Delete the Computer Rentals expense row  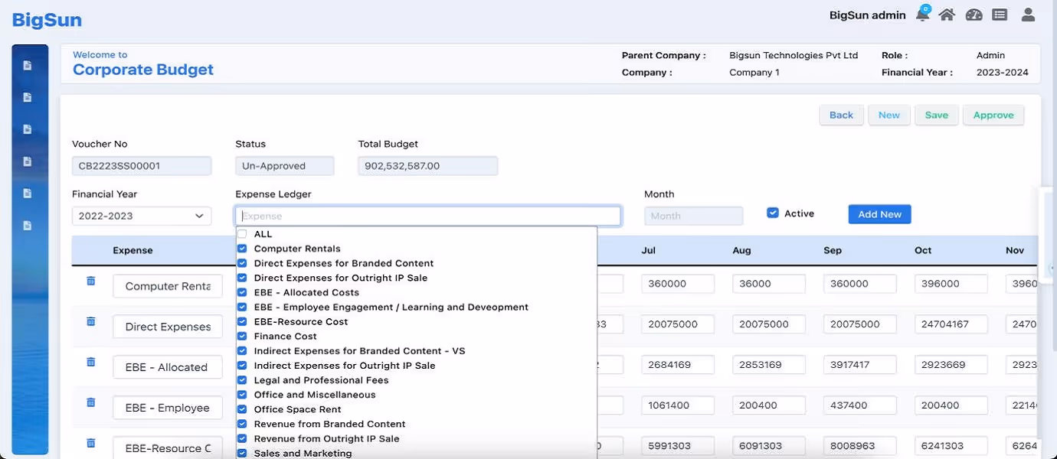90,281
